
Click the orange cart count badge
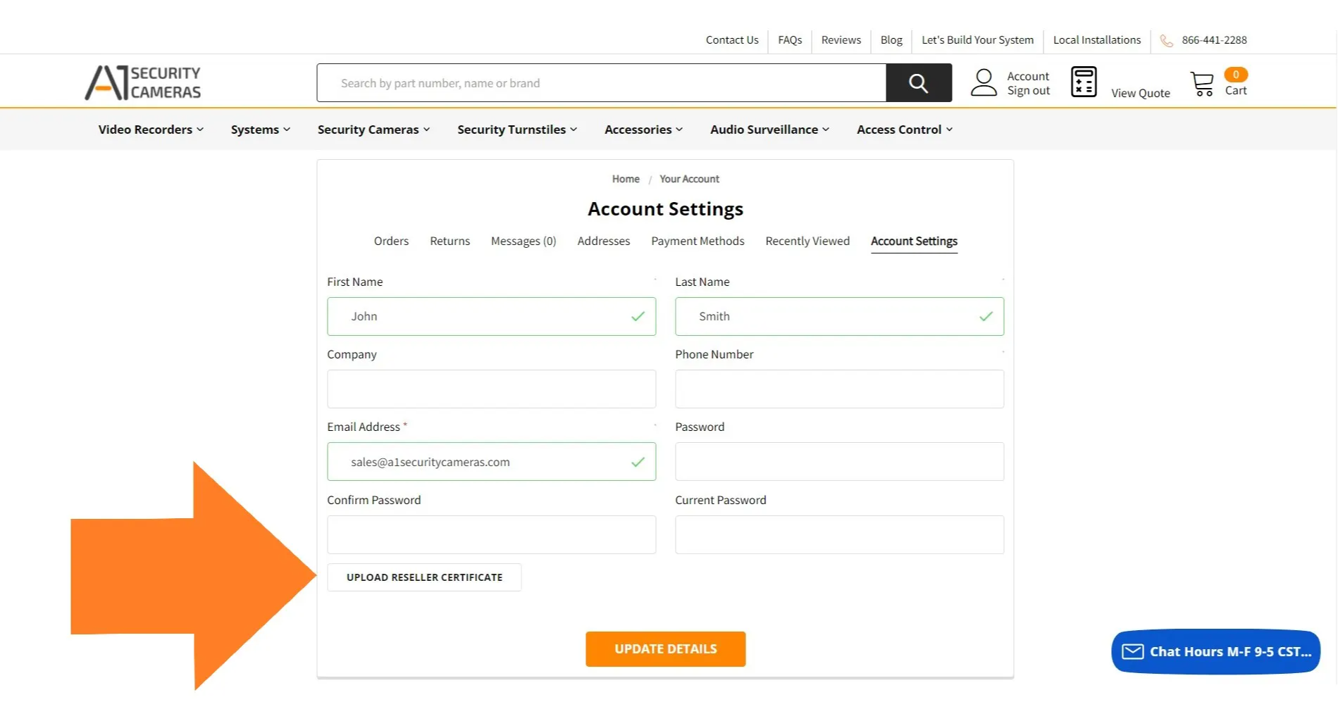point(1237,73)
